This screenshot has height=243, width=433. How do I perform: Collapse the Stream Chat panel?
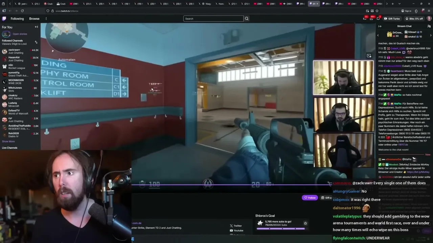[x=380, y=26]
